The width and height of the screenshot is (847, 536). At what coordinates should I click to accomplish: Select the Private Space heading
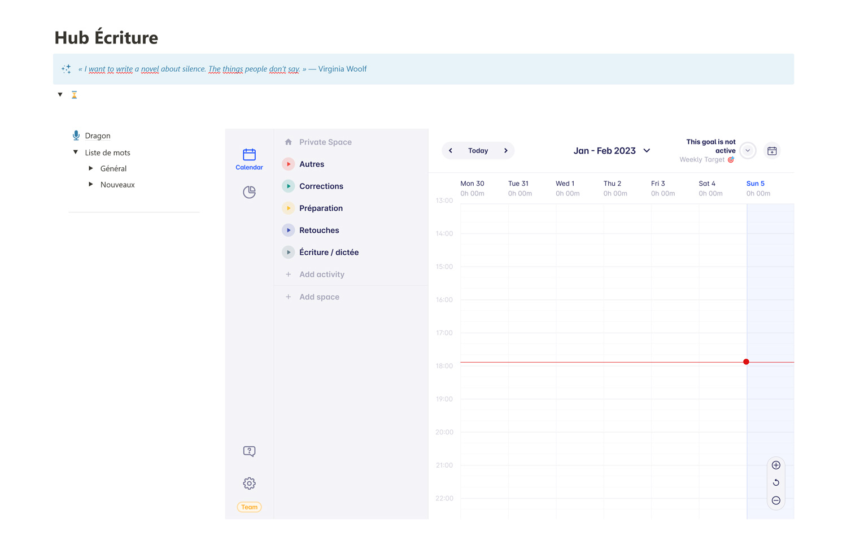click(325, 142)
